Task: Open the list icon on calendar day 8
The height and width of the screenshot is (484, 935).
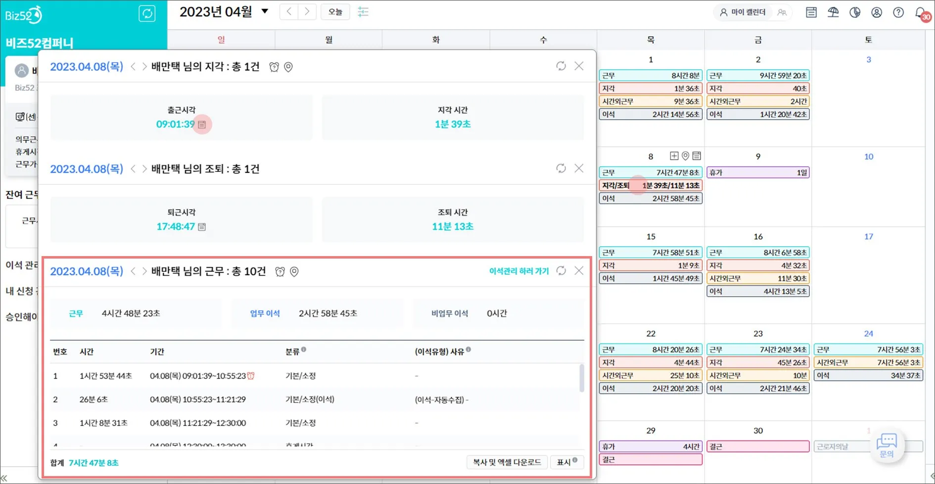Action: pyautogui.click(x=697, y=156)
